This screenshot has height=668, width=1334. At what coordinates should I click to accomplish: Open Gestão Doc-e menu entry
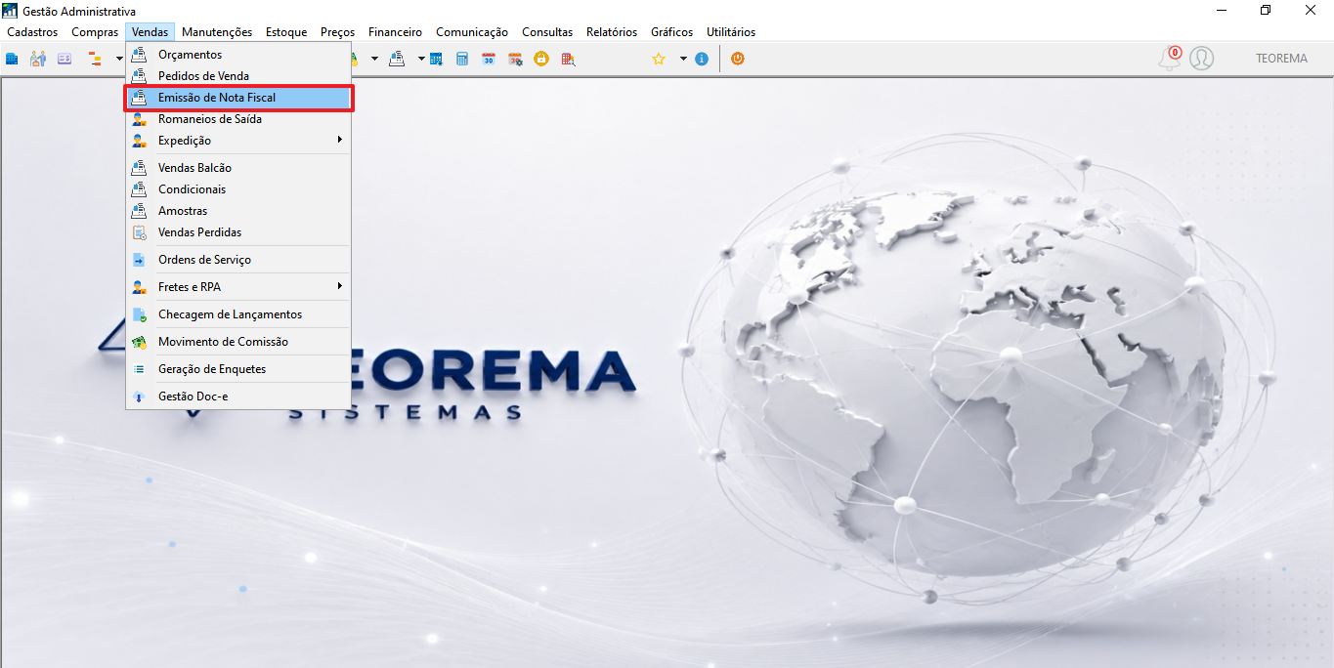pos(238,397)
